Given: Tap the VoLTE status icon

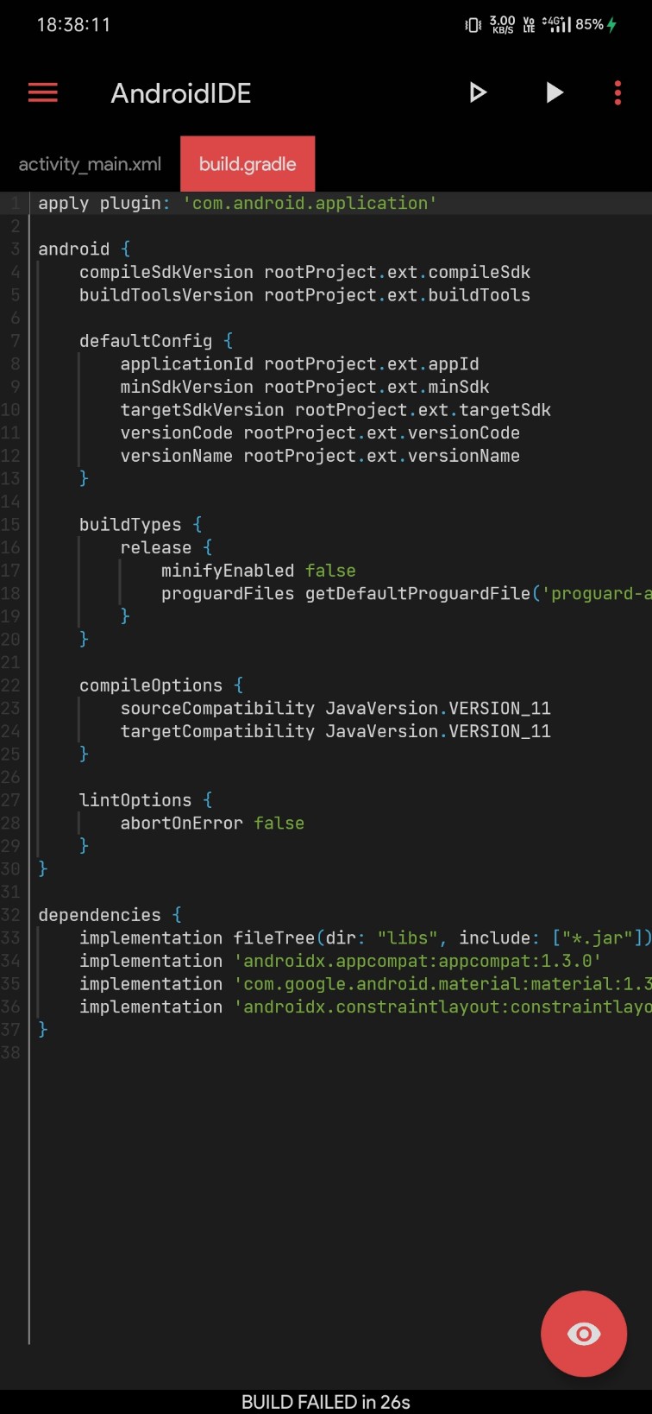Looking at the screenshot, I should (529, 24).
